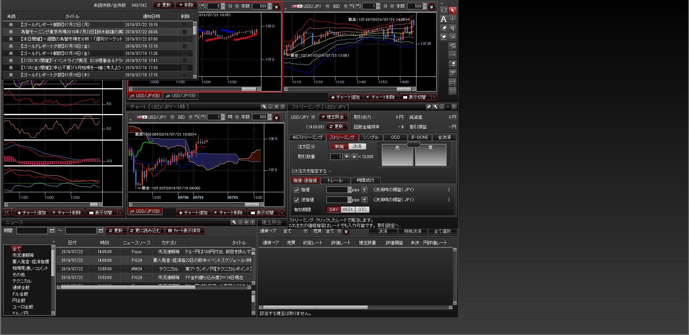Screen dimensions: 689x335
Task: Switch to the IF-DONE order tab
Action: [x=419, y=137]
